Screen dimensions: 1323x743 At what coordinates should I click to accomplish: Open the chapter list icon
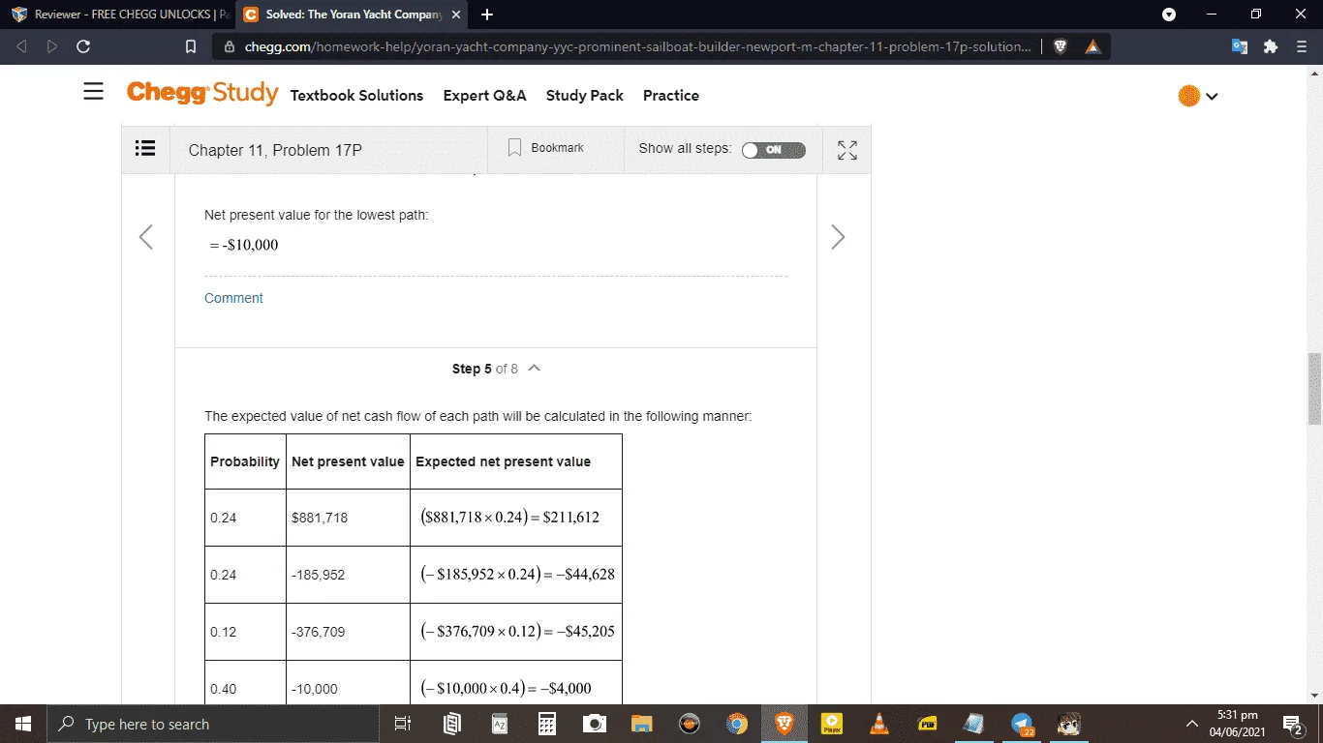[x=145, y=149]
